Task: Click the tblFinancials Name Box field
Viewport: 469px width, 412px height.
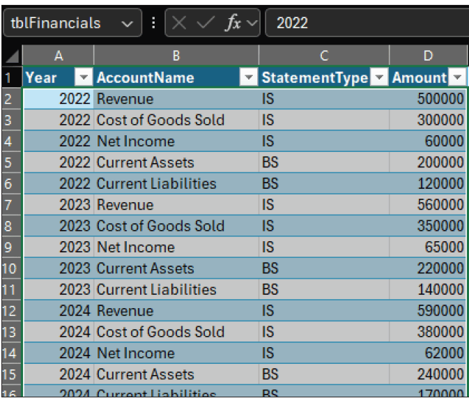Action: (x=72, y=23)
